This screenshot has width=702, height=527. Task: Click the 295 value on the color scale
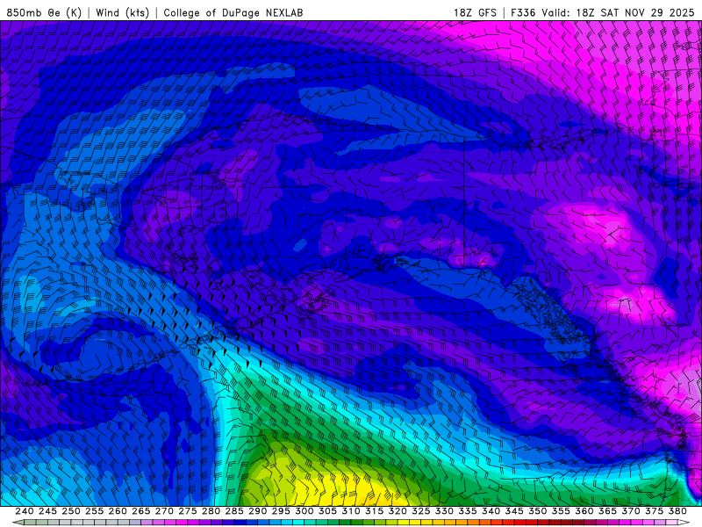(x=281, y=511)
